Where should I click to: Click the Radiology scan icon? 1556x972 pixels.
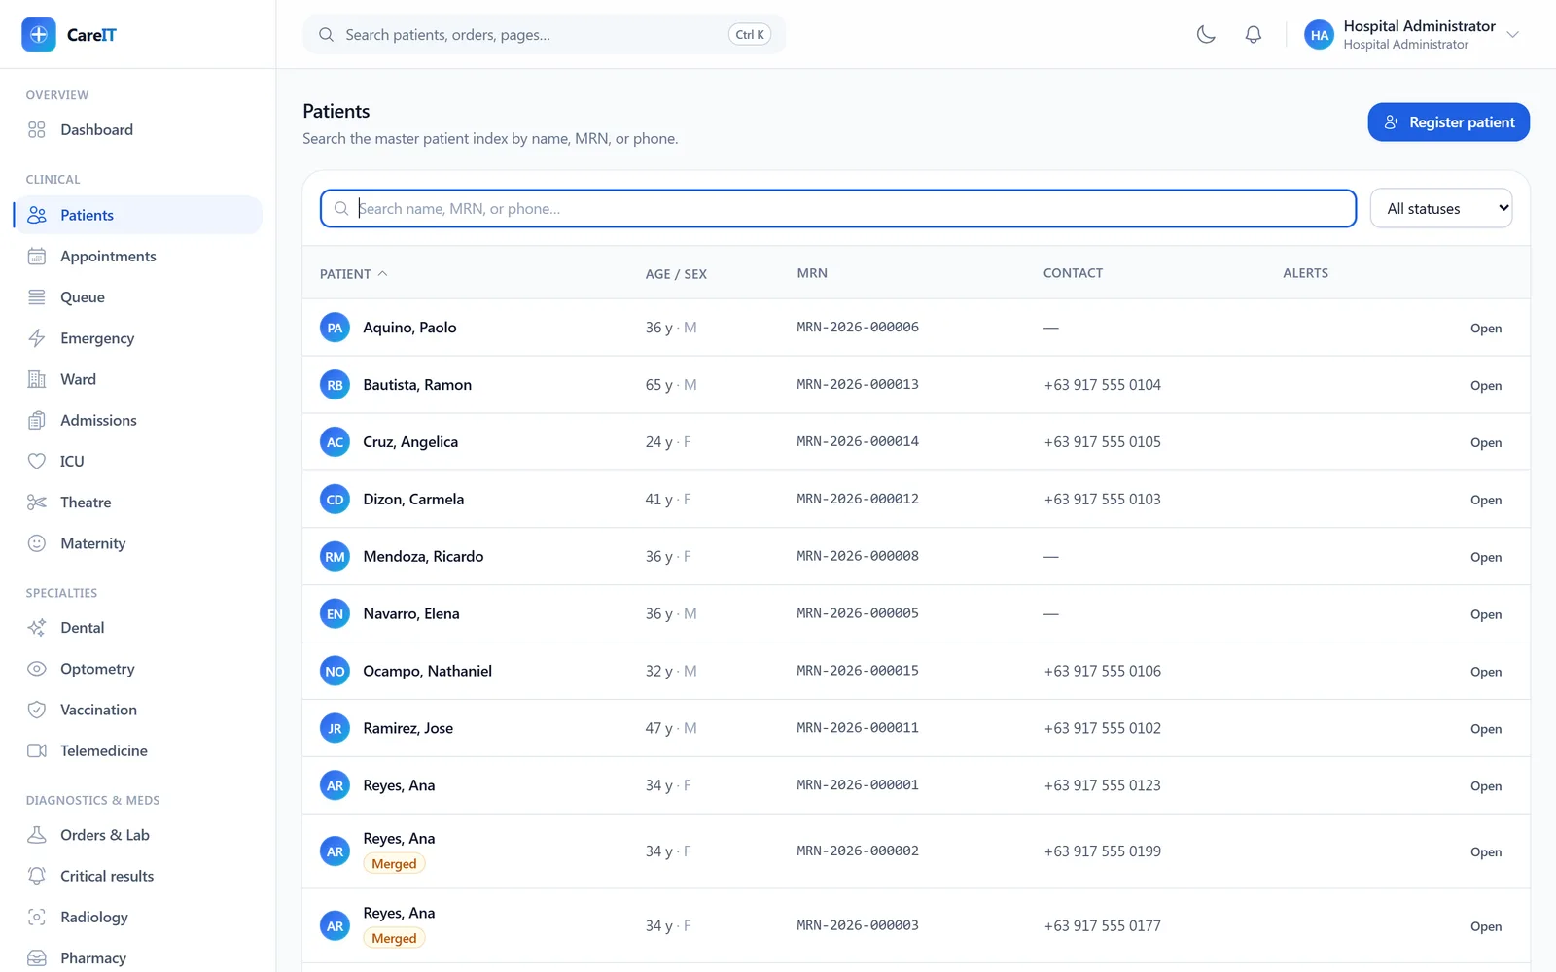click(37, 917)
